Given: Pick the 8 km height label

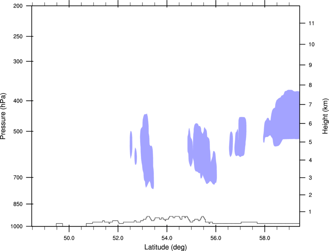Looking at the screenshot, I should (310, 85).
